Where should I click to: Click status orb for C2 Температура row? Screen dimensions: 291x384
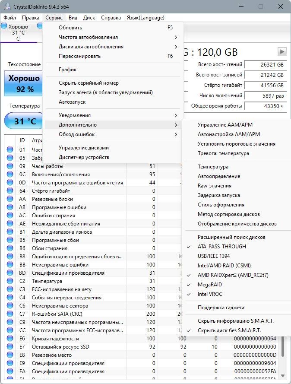(10, 281)
